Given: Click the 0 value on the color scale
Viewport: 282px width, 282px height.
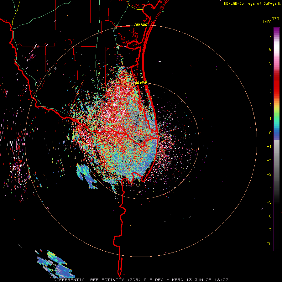Looking at the screenshot, I should pyautogui.click(x=270, y=133).
